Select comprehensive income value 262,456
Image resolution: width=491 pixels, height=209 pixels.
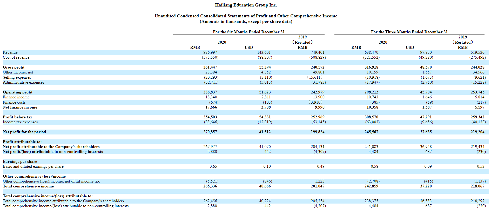tap(210, 201)
